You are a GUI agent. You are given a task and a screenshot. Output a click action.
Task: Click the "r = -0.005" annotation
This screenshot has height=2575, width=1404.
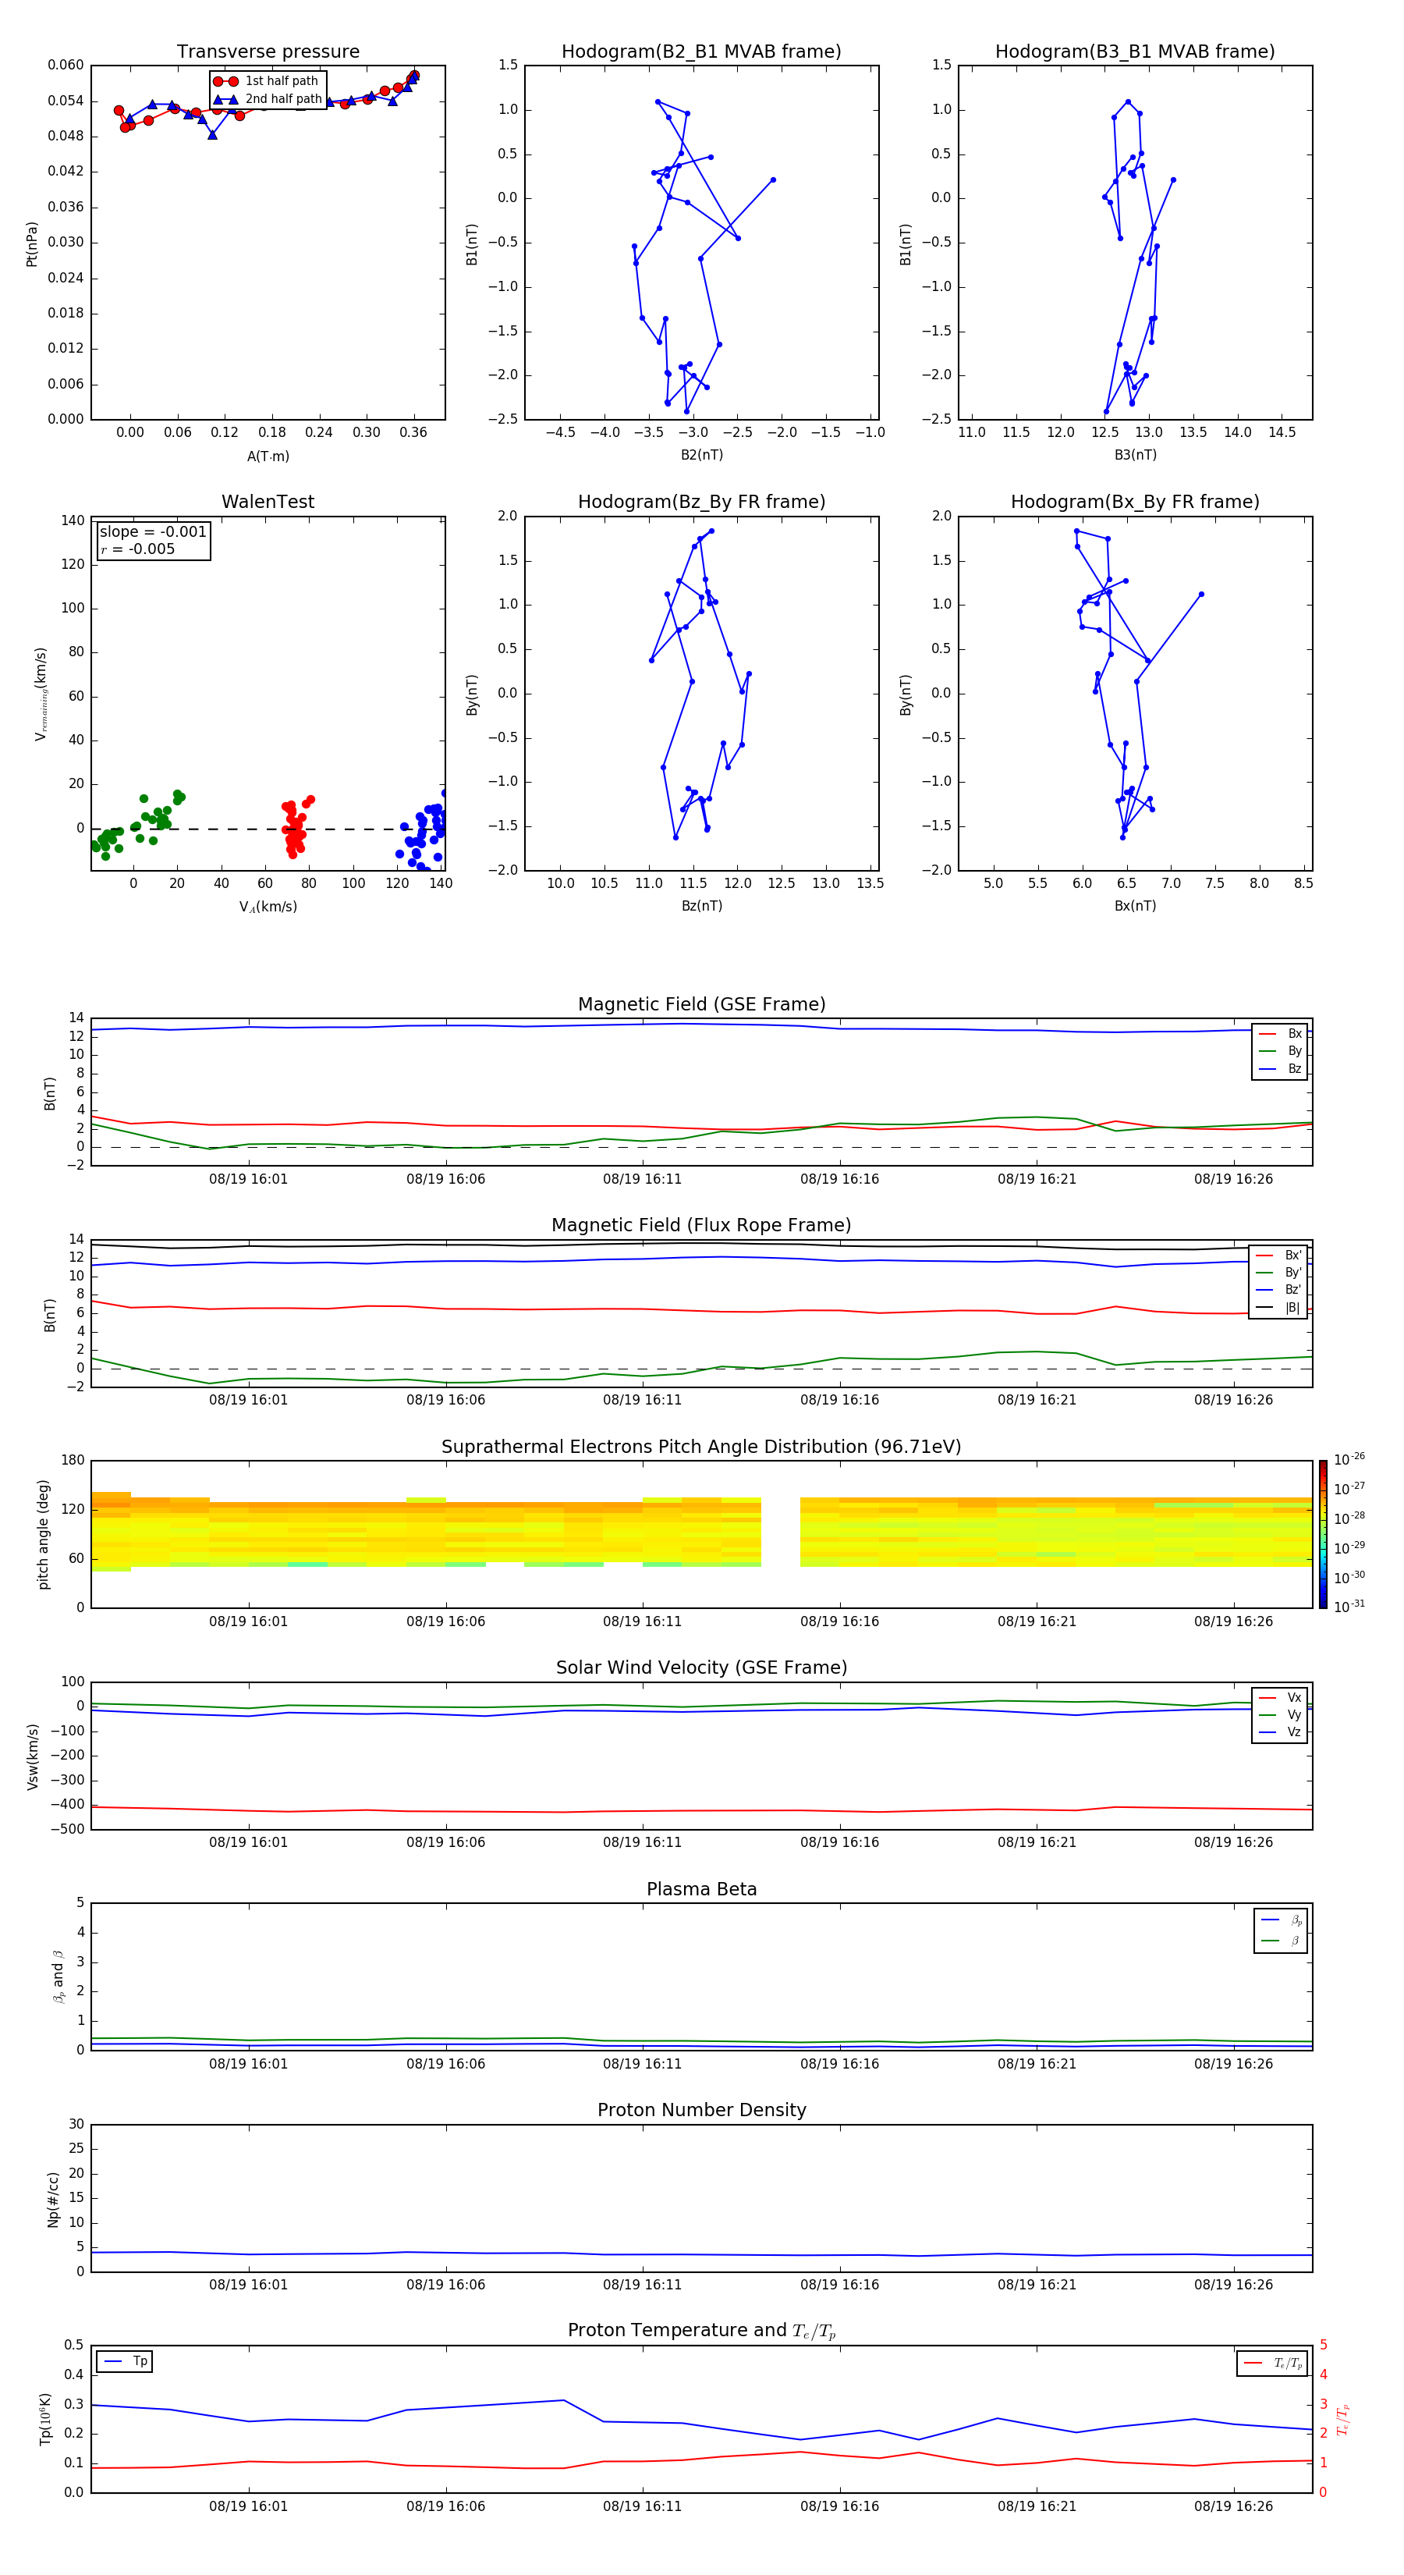(138, 549)
